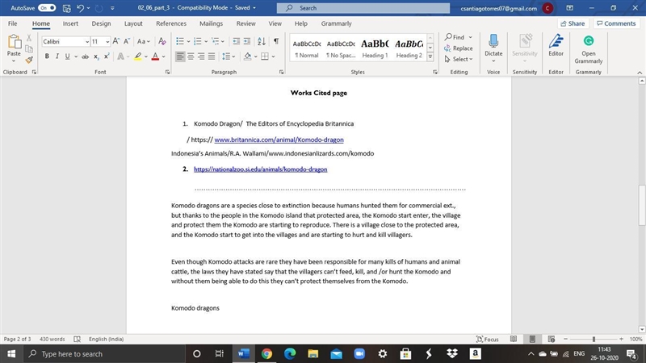Open the File tab
Viewport: 646px width, 363px height.
tap(12, 23)
